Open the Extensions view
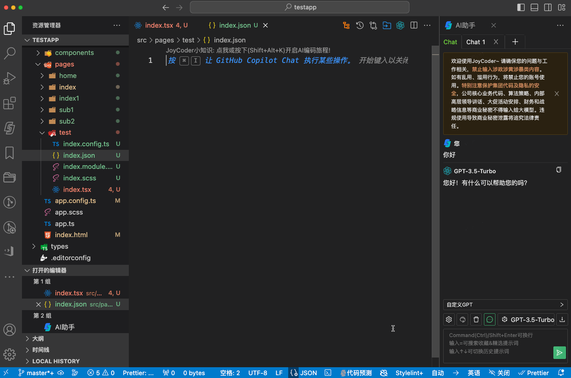This screenshot has width=571, height=378. pos(10,103)
